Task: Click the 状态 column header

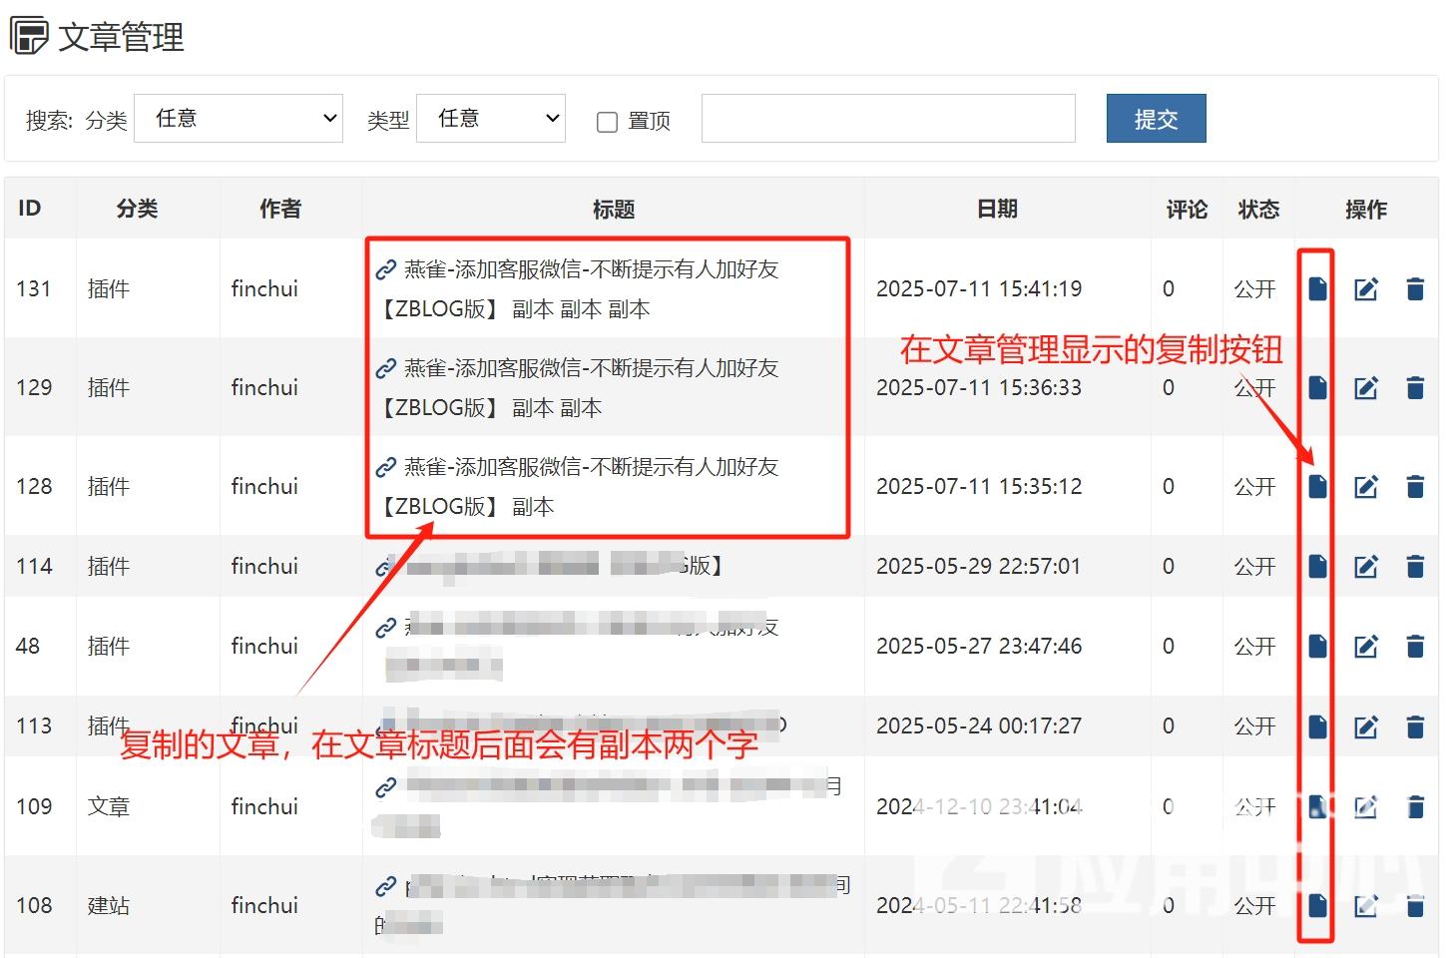Action: [x=1258, y=209]
